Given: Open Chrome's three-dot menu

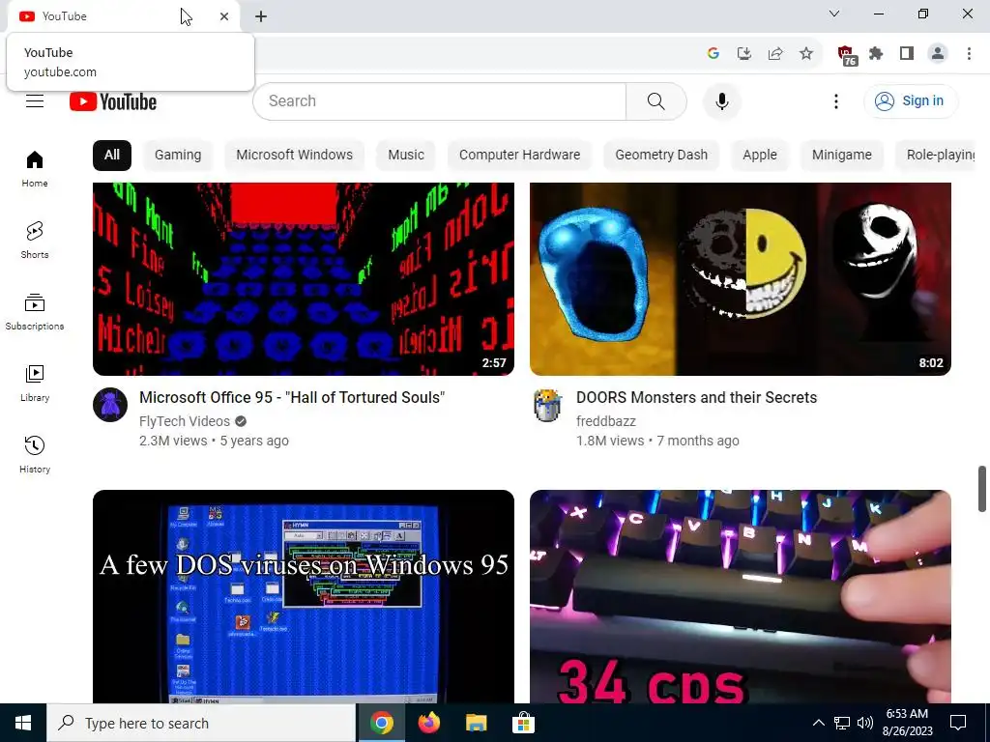Looking at the screenshot, I should pyautogui.click(x=969, y=54).
